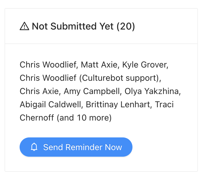The height and width of the screenshot is (179, 207).
Task: Click blank space inside the card header
Action: pyautogui.click(x=165, y=26)
